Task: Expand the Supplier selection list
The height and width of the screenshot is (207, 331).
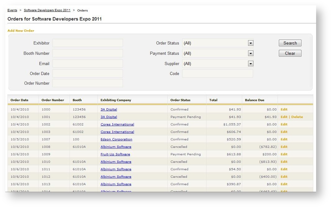Action: 251,64
